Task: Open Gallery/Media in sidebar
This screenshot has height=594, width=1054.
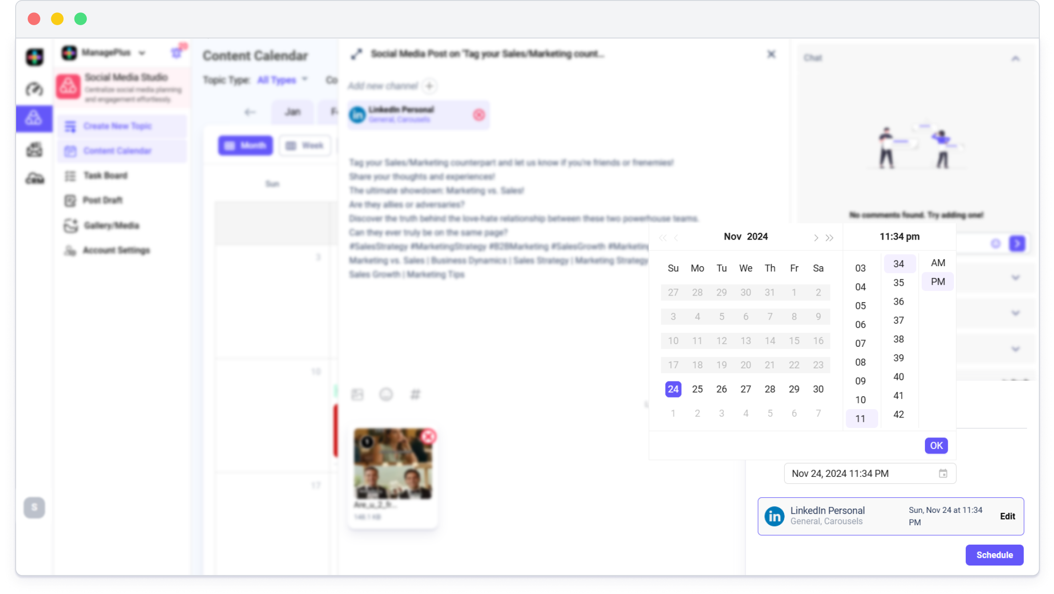Action: coord(111,225)
